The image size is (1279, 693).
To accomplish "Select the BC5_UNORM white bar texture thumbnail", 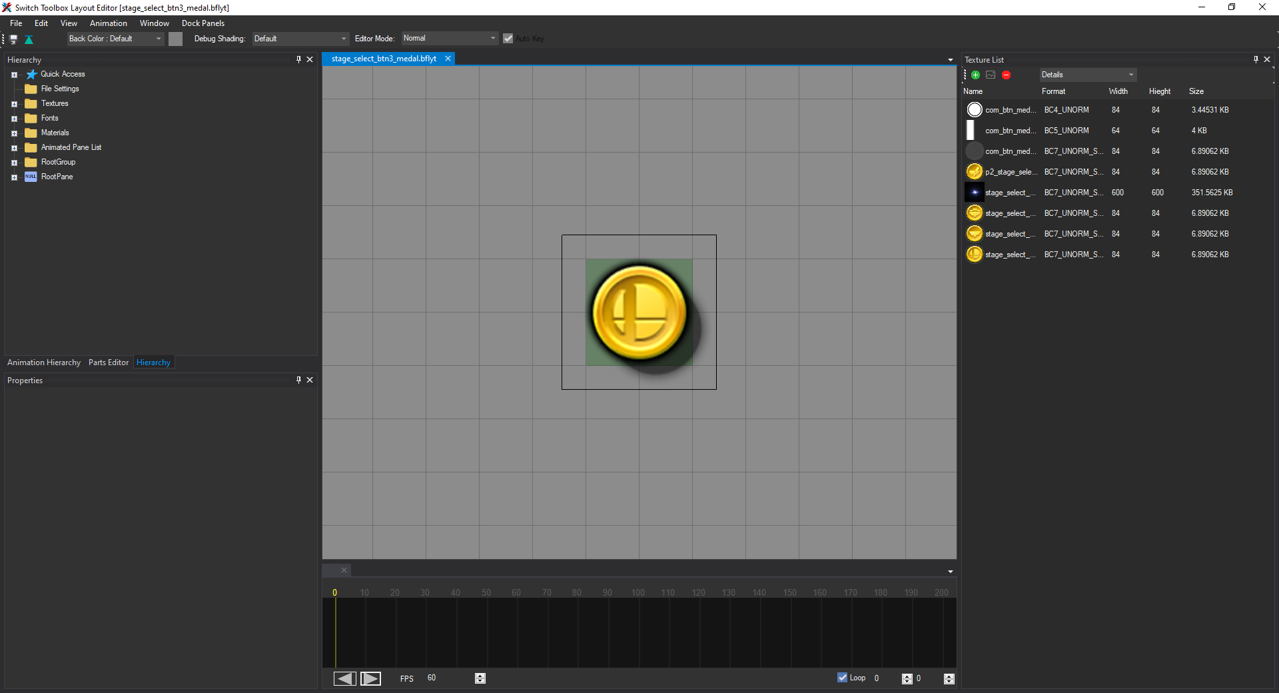I will pos(971,130).
